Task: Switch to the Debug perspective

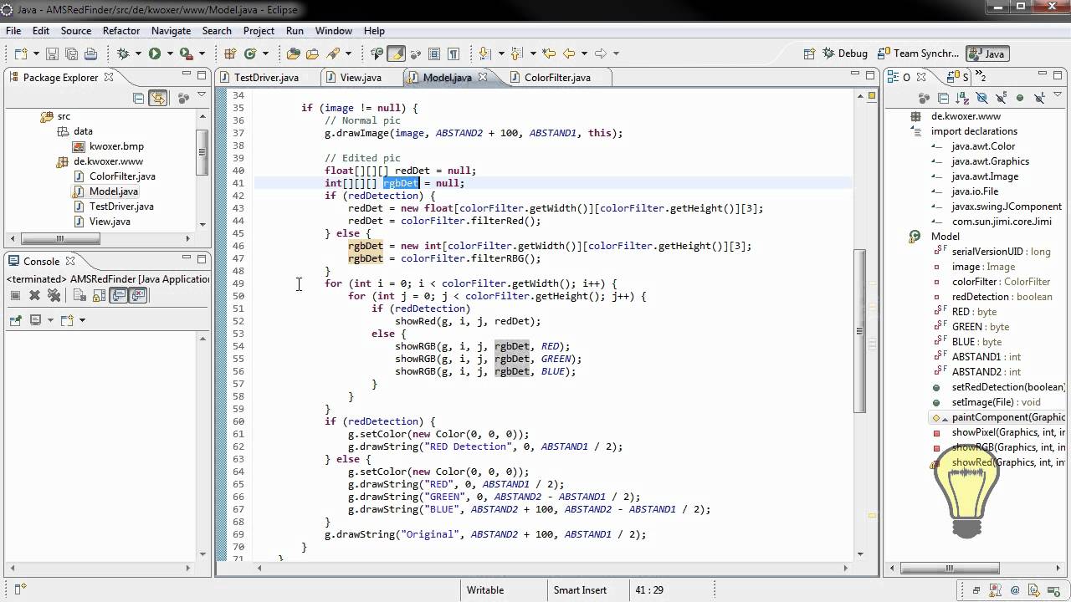Action: click(x=844, y=54)
